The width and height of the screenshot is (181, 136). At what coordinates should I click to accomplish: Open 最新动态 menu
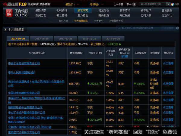coord(41,11)
